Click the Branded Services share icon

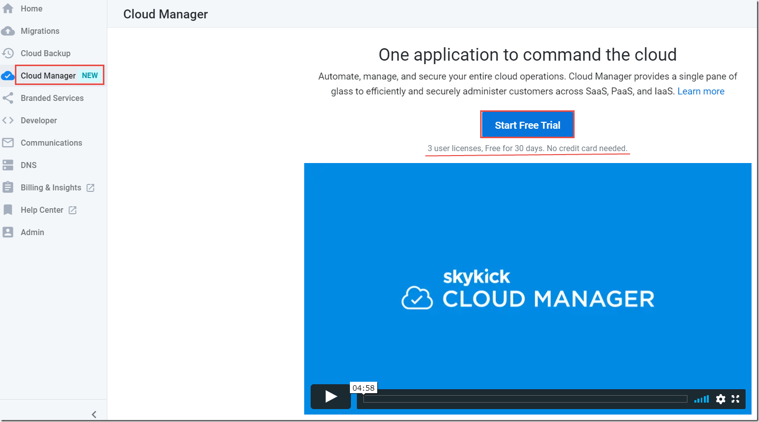coord(8,98)
